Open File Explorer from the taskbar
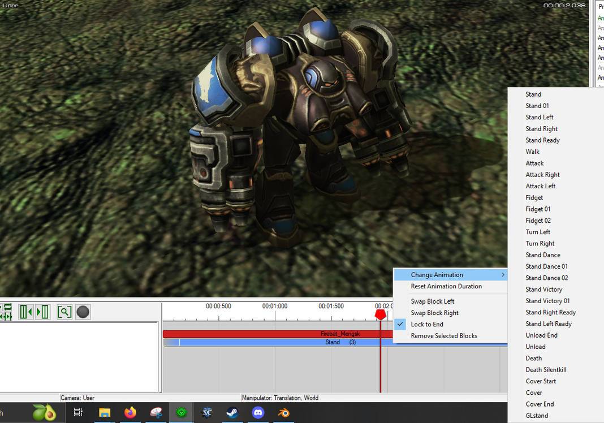This screenshot has height=423, width=604. 105,413
